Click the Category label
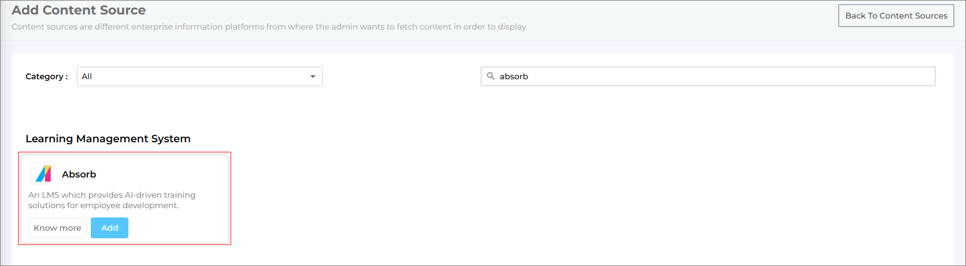966x266 pixels. pos(46,76)
